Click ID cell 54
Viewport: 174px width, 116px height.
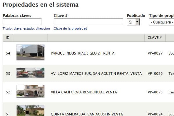(x=8, y=53)
